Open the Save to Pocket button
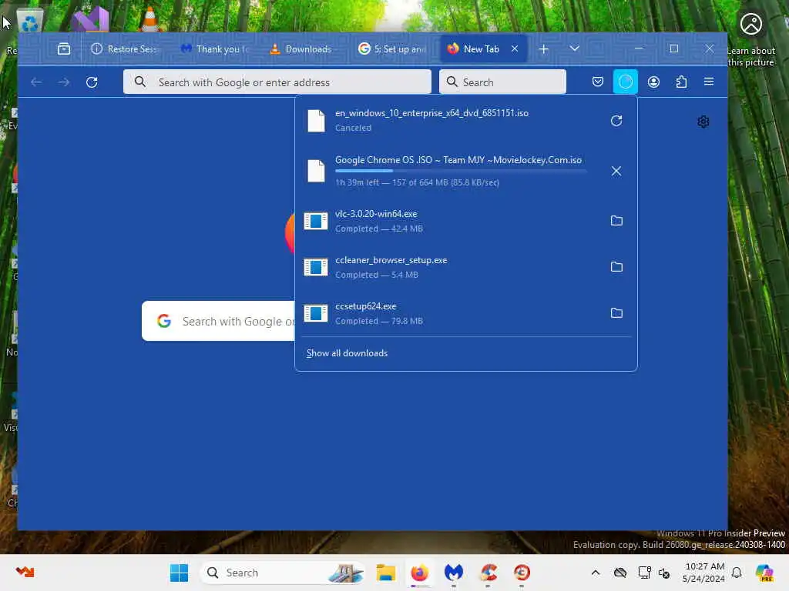Viewport: 789px width, 591px height. tap(597, 82)
